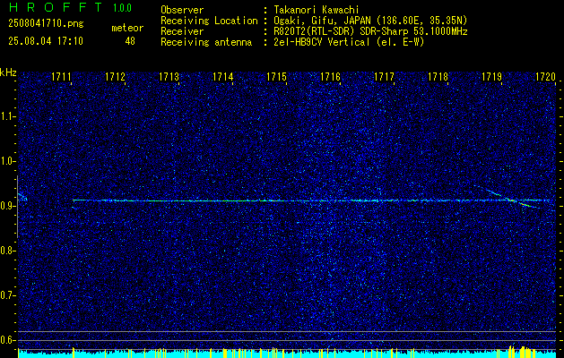
Task: Click the Receiving antenna field label
Action: coord(206,42)
